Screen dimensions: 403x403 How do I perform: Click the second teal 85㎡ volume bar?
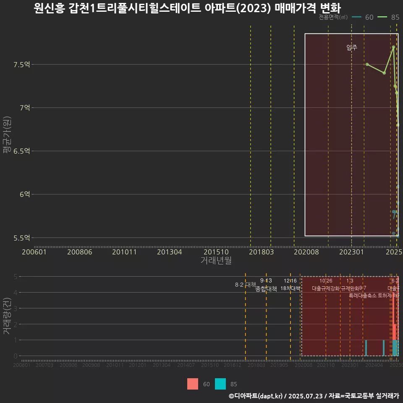point(383,348)
